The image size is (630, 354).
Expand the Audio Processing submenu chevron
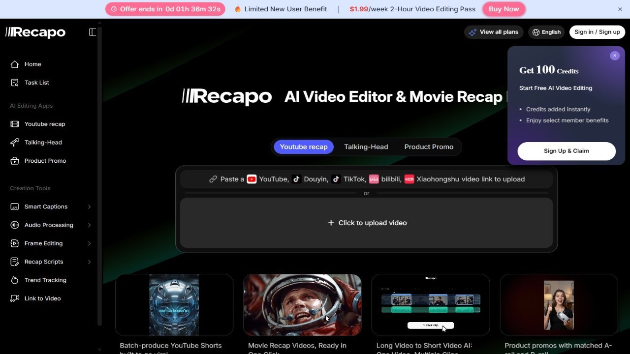(x=89, y=225)
